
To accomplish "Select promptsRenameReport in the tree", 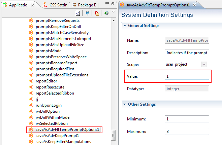I will tap(56, 63).
